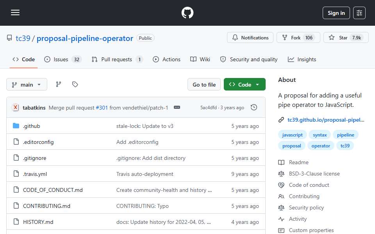The image size is (375, 234).
Task: Open the Pull requests tab
Action: [118, 59]
